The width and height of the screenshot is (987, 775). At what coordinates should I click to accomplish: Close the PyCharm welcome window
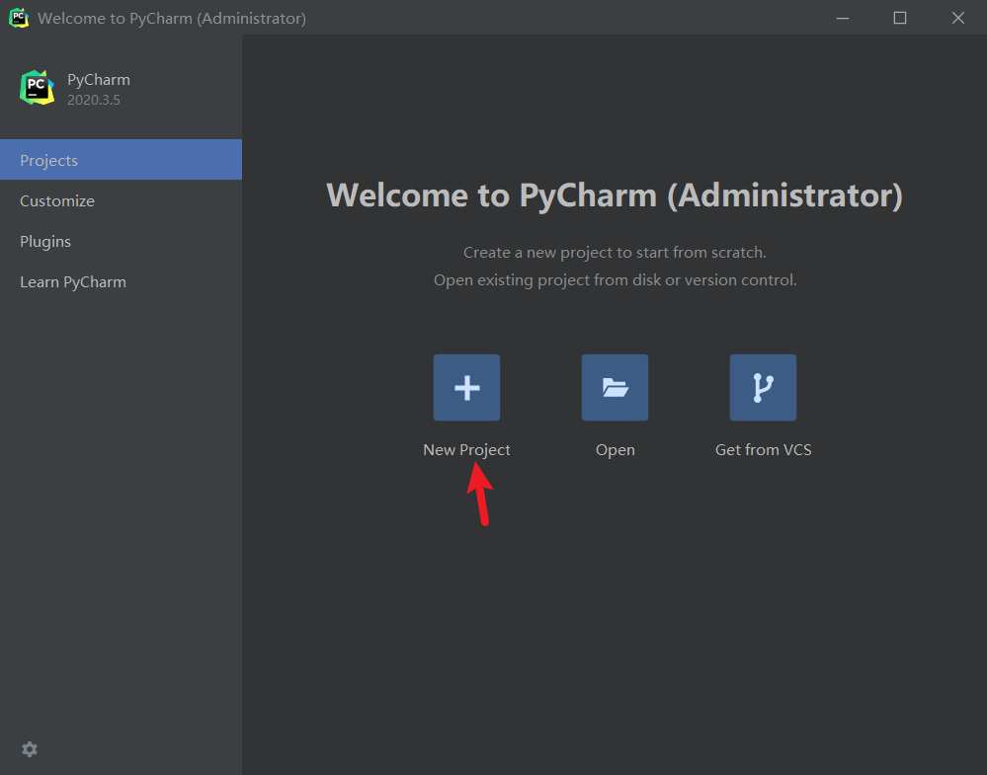click(x=958, y=18)
